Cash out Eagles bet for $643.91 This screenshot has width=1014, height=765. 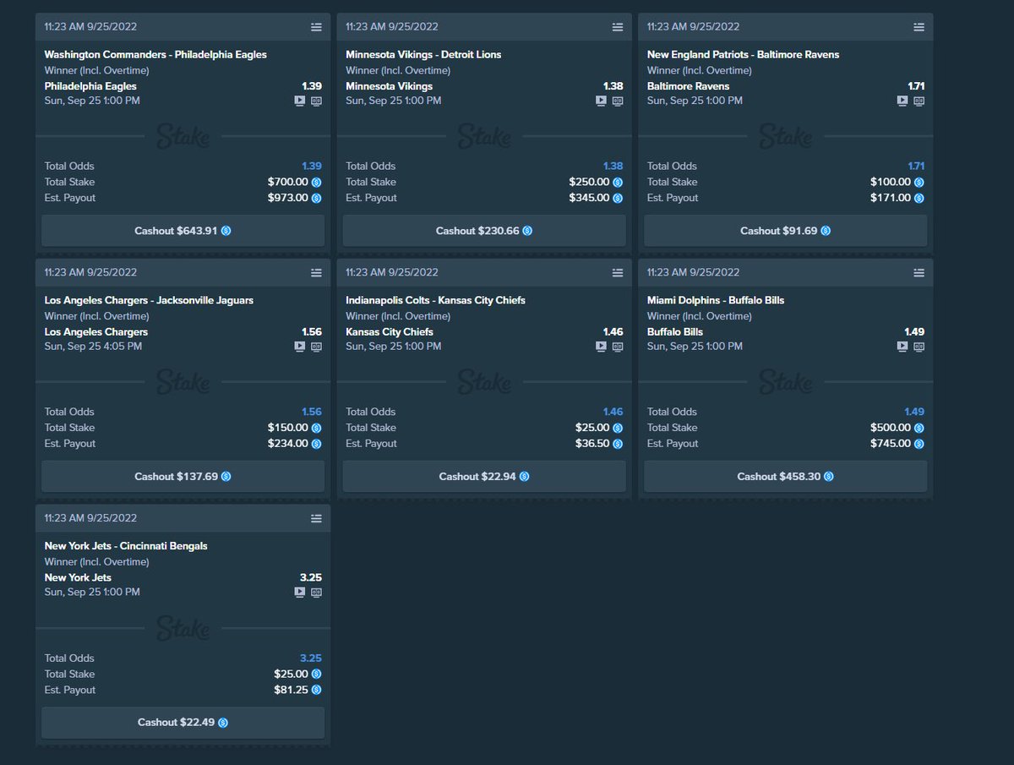[183, 231]
